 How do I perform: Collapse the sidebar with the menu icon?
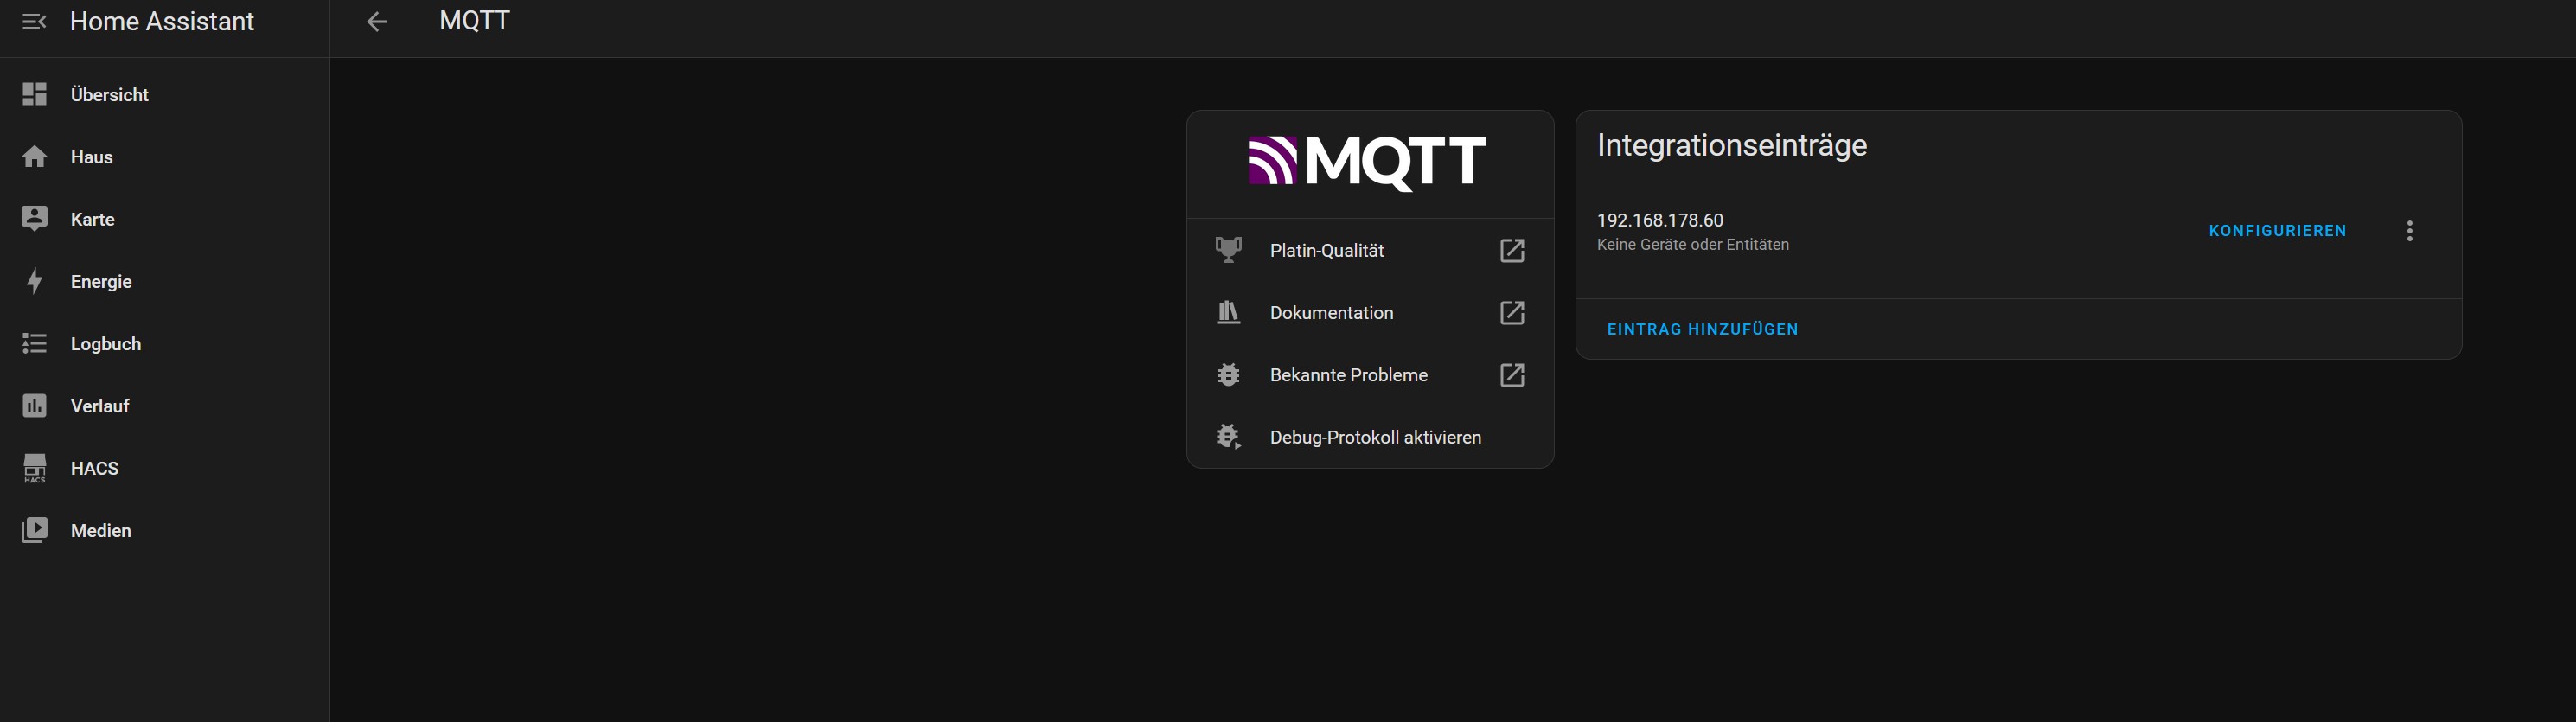click(34, 22)
